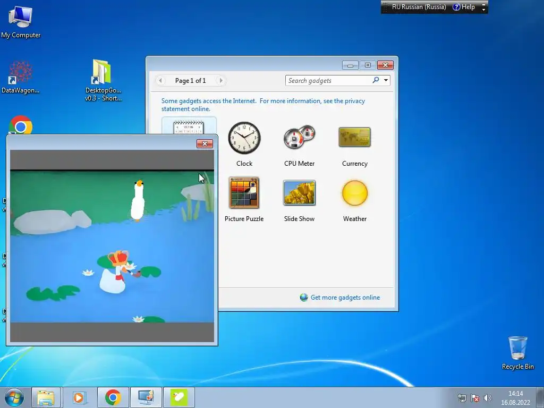Image resolution: width=544 pixels, height=408 pixels.
Task: Click the crowned goose in the pond
Action: [116, 272]
